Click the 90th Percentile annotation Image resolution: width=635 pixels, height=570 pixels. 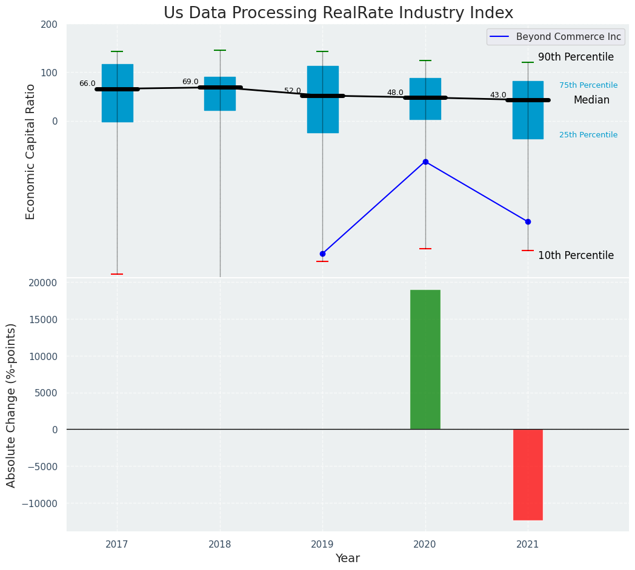pyautogui.click(x=576, y=57)
